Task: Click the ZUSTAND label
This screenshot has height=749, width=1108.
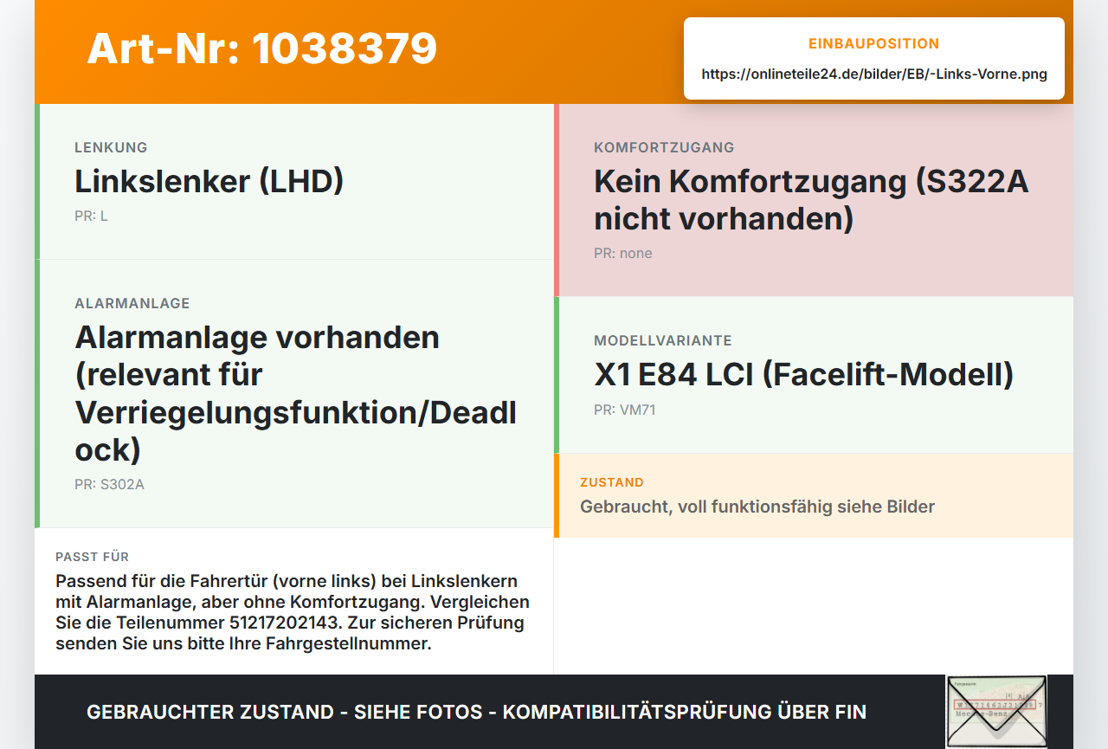Action: (x=612, y=482)
